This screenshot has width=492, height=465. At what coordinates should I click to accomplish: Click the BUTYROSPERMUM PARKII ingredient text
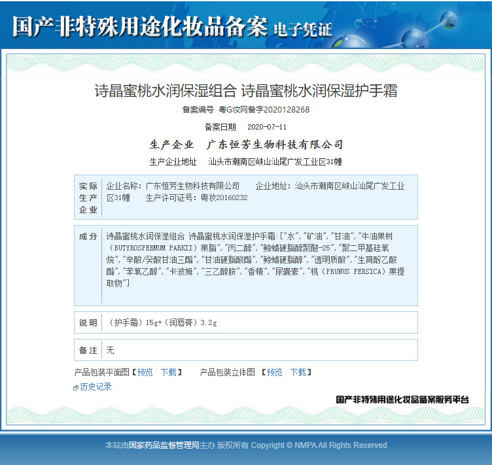click(153, 248)
